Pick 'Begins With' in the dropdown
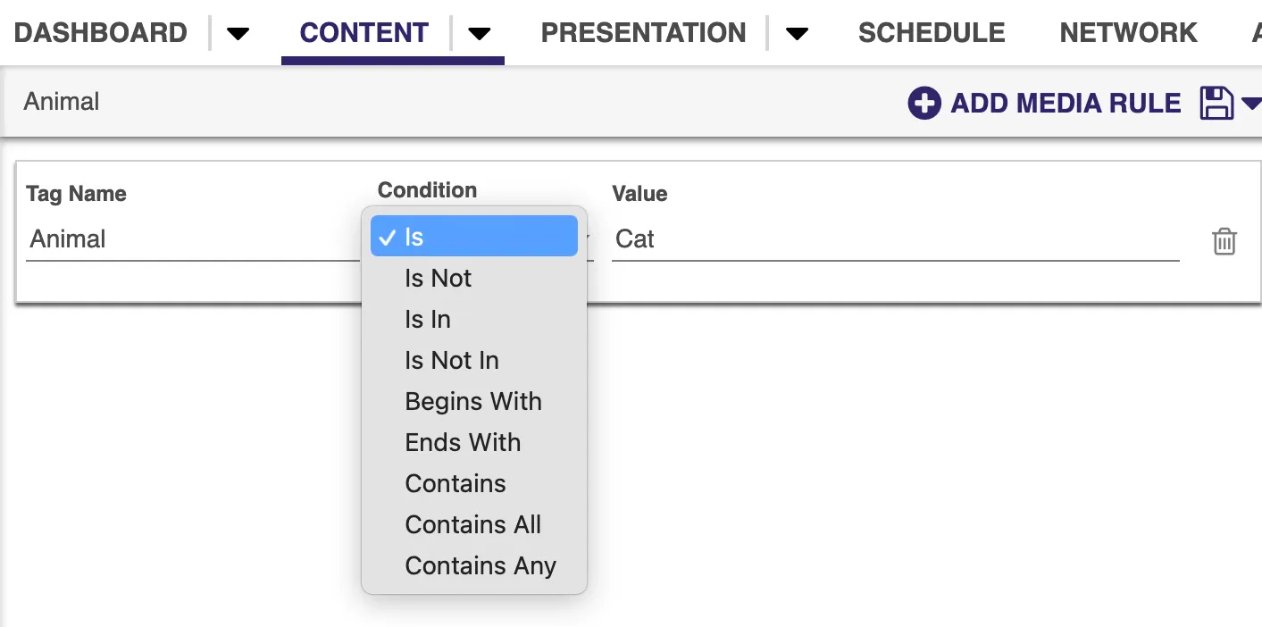 [x=474, y=401]
